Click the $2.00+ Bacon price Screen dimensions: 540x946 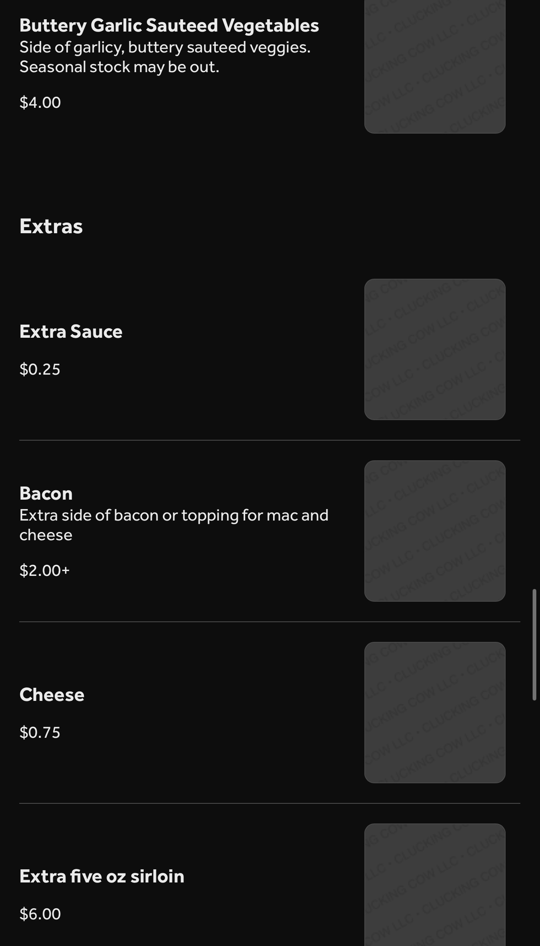(45, 571)
